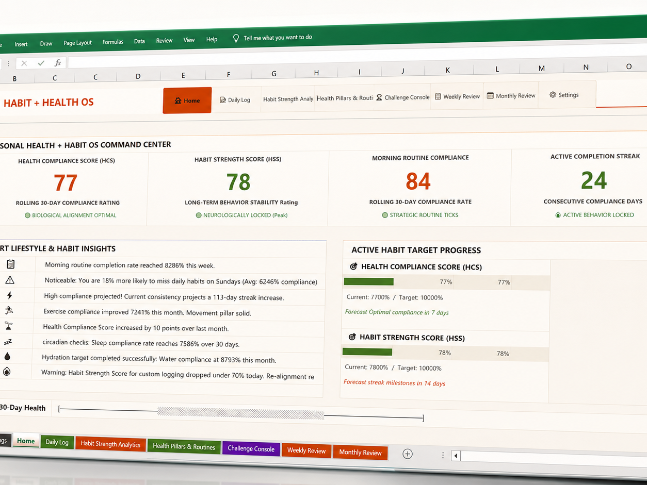Click the HSS green progress bar

367,352
